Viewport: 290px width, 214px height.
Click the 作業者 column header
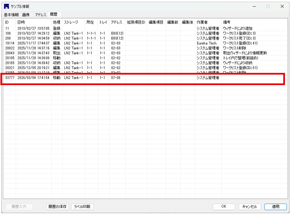point(202,22)
